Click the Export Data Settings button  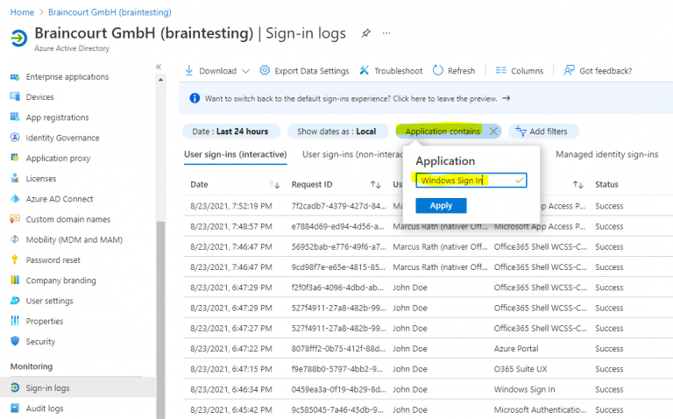pos(304,70)
